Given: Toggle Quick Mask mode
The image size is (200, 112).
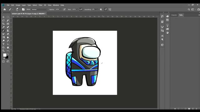Looking at the screenshot, I should click(3, 62).
